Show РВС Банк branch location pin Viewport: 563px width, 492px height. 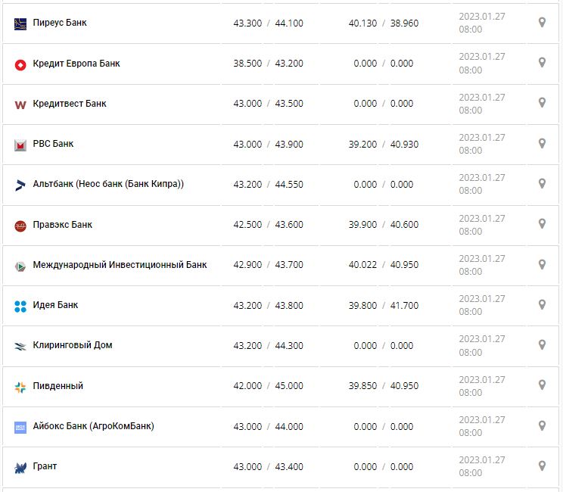542,144
